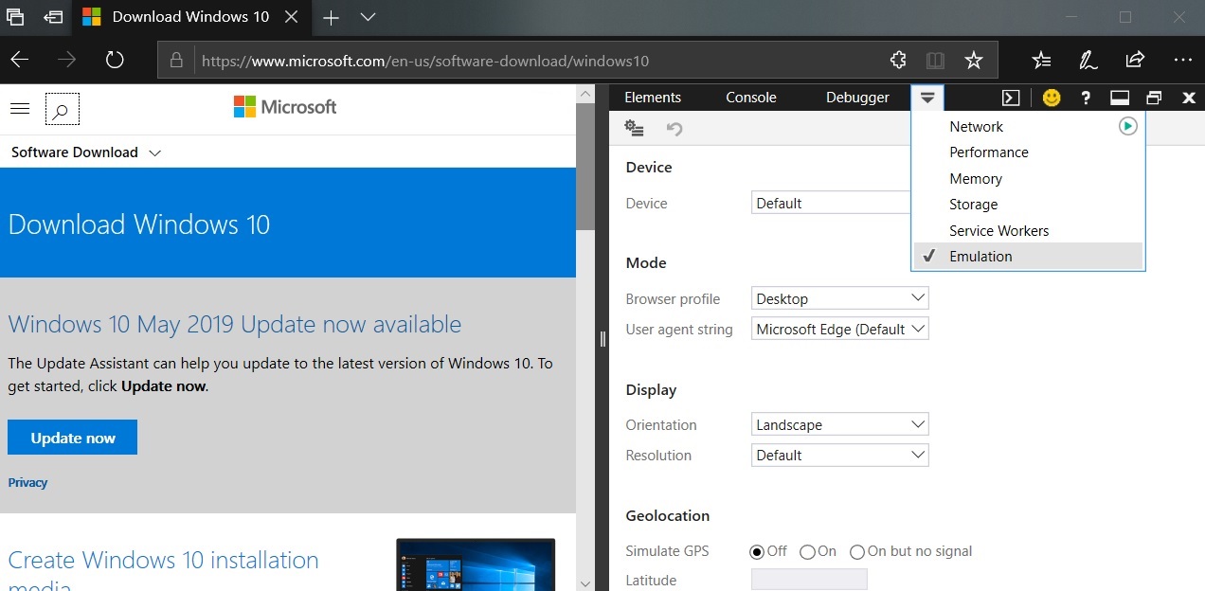Click the Latitude input field
The image size is (1205, 591).
point(809,580)
